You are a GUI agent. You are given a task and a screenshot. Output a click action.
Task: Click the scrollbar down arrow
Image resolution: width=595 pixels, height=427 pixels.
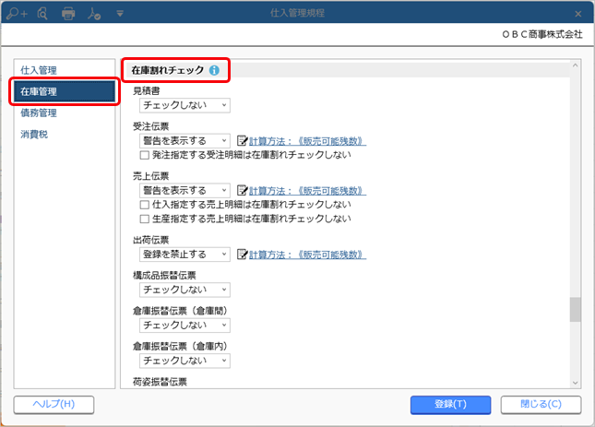tap(576, 383)
